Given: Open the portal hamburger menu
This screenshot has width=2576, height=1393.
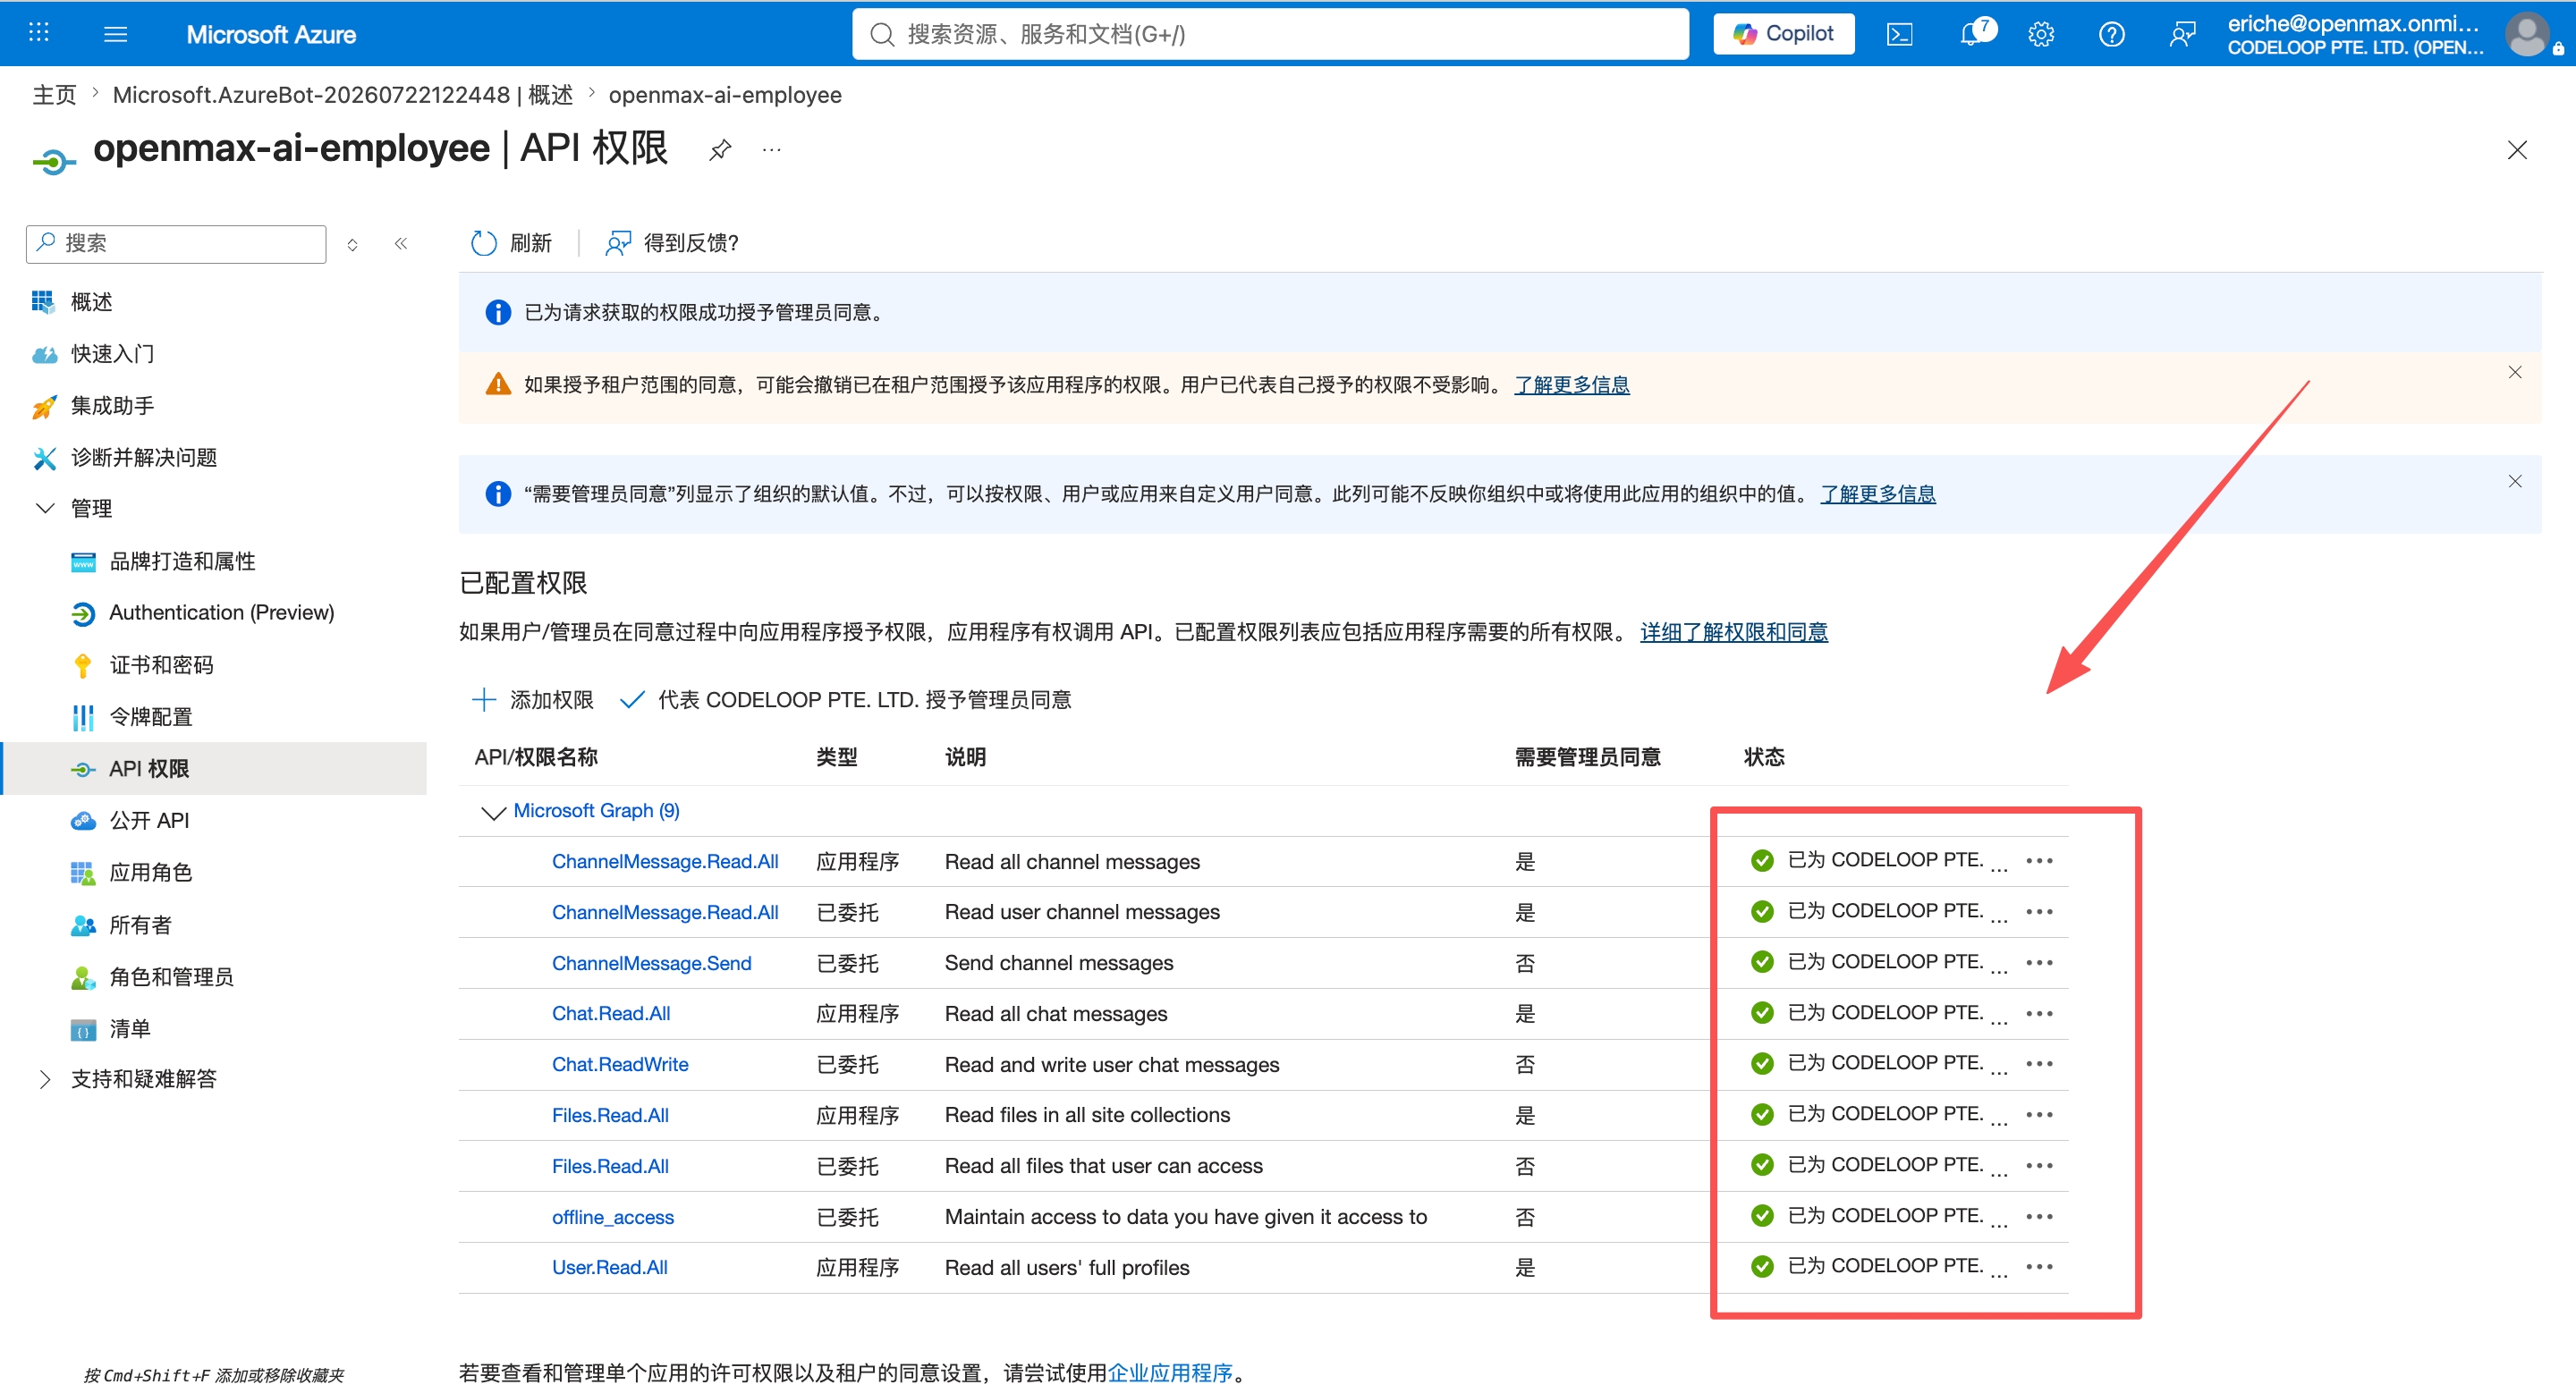Looking at the screenshot, I should tap(116, 34).
